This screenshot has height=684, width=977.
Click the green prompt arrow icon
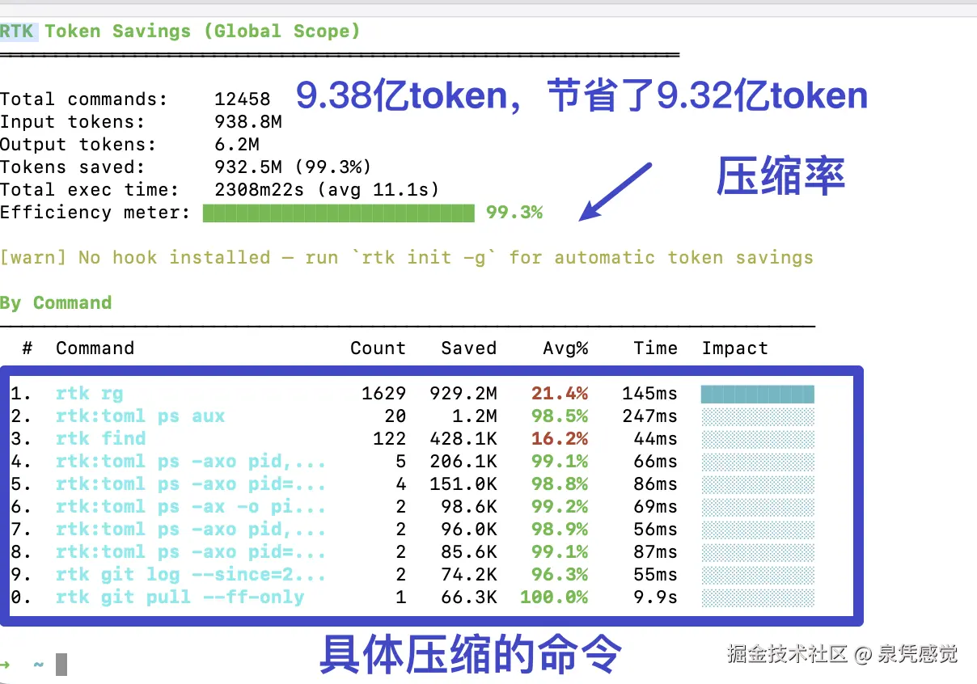coord(6,665)
